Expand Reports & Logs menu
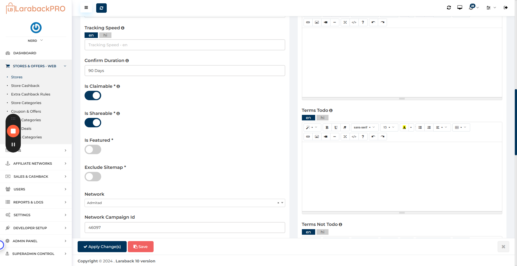Image resolution: width=517 pixels, height=266 pixels. click(x=36, y=202)
